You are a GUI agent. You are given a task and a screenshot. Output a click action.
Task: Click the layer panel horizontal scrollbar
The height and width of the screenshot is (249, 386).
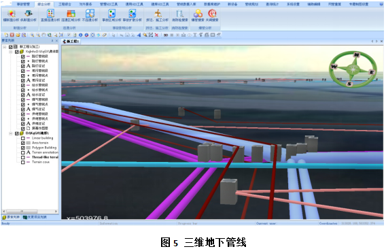tap(30, 212)
